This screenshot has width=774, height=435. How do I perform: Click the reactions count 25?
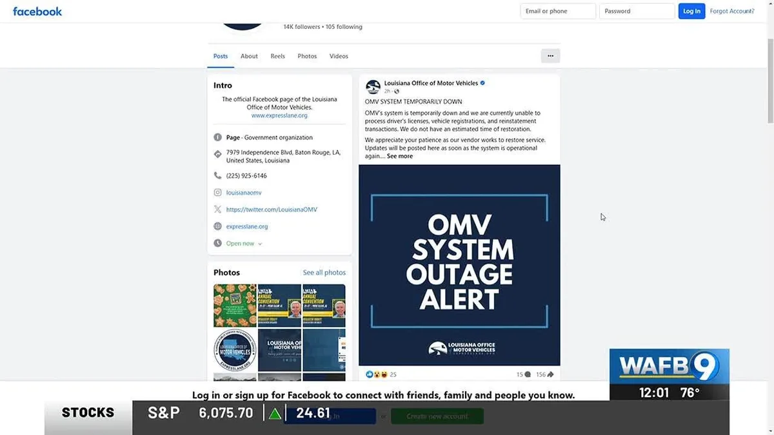click(x=393, y=374)
